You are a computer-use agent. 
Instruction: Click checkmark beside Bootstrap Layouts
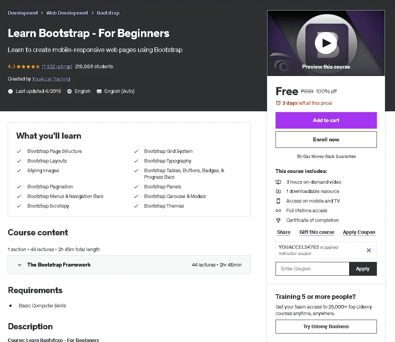[x=19, y=161]
